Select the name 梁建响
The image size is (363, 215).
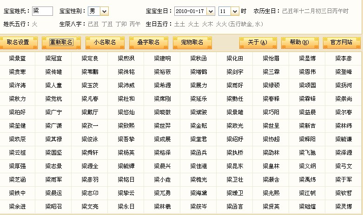click(x=163, y=59)
